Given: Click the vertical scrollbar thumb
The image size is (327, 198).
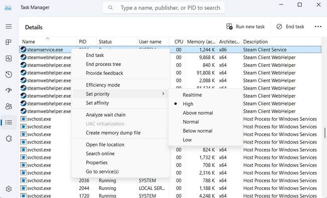Looking at the screenshot, I should pos(325,133).
